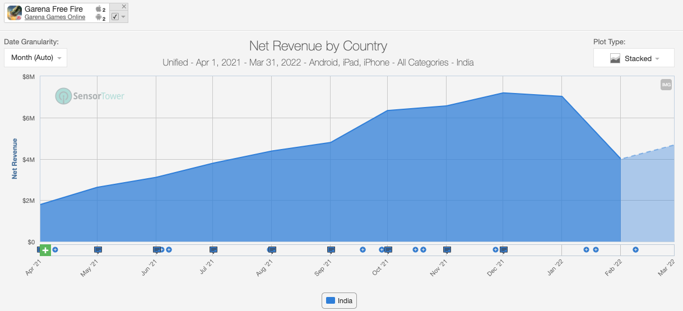
Task: Click the $8M y-axis value
Action: [28, 76]
